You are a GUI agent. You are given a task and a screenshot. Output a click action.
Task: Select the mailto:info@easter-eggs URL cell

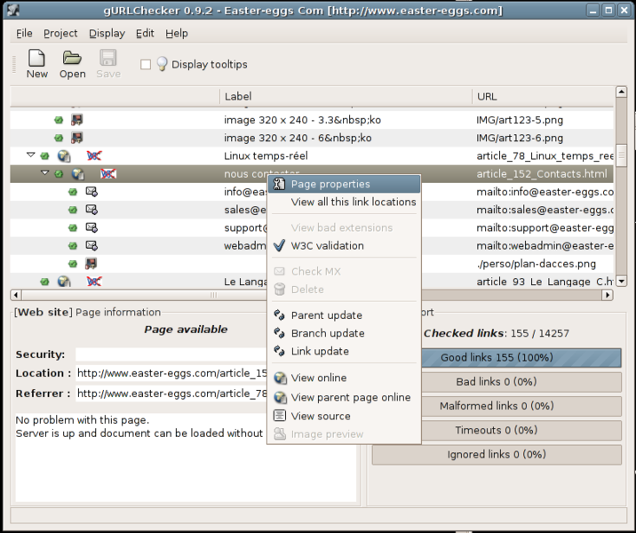click(x=545, y=192)
